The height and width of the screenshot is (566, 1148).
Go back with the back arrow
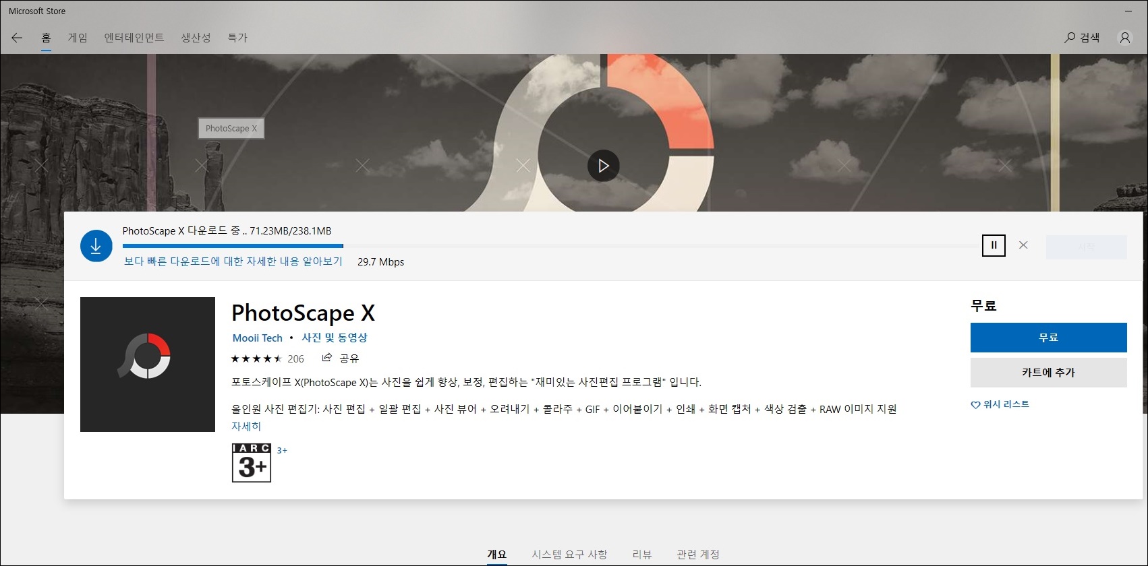[17, 38]
